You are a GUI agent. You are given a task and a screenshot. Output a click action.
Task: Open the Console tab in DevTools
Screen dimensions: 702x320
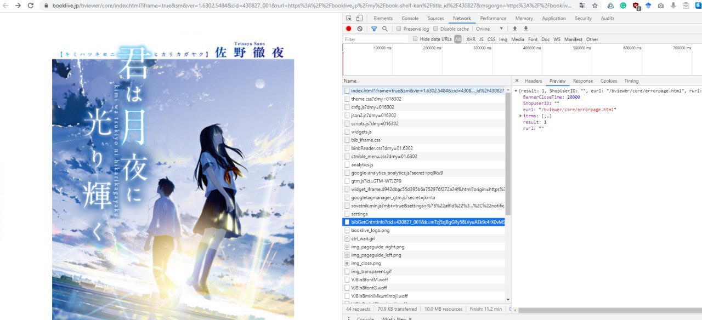pos(410,18)
